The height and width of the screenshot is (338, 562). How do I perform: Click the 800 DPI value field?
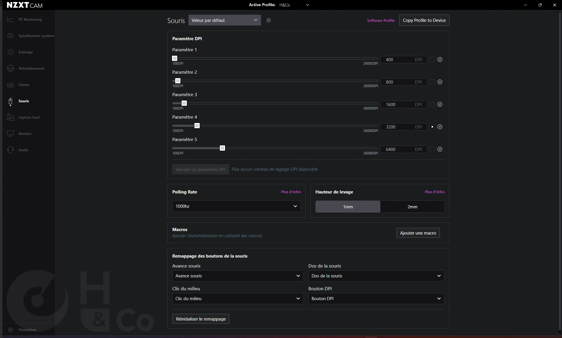point(404,82)
